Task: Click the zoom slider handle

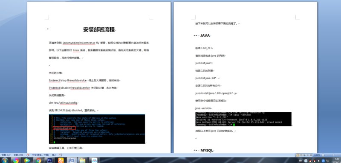Action: [x=334, y=155]
